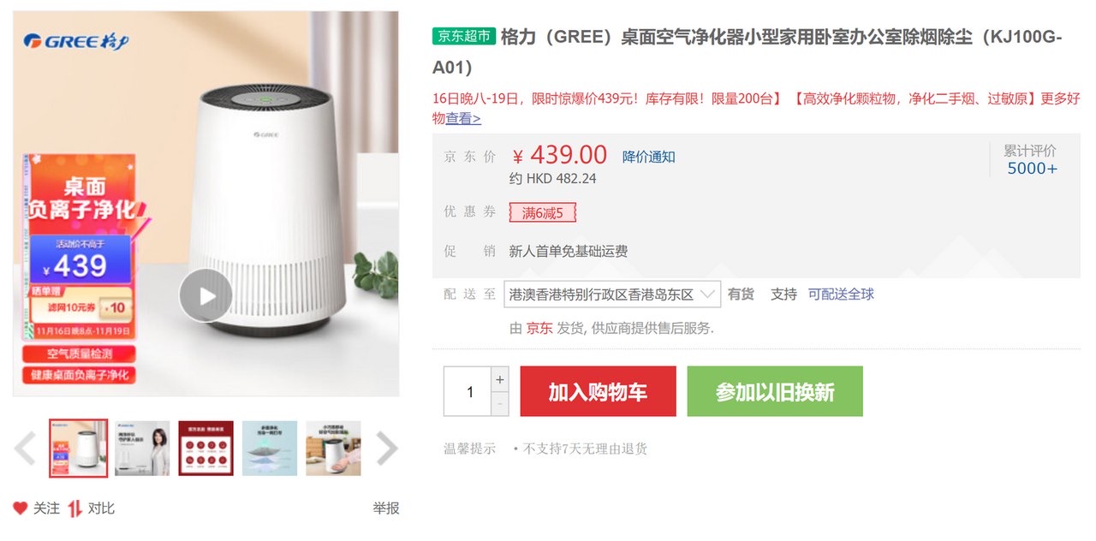Add the air purifier to cart 加入购物车

click(x=597, y=390)
